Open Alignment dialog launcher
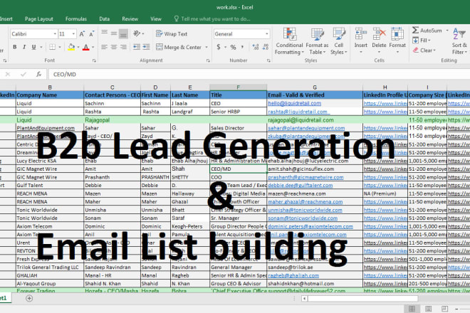470x313 pixels. coord(209,60)
